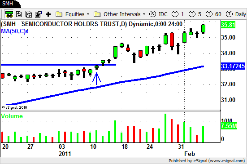247x164 pixels.
Task: Click the 33.17245 moving average value tag
Action: click(233, 66)
